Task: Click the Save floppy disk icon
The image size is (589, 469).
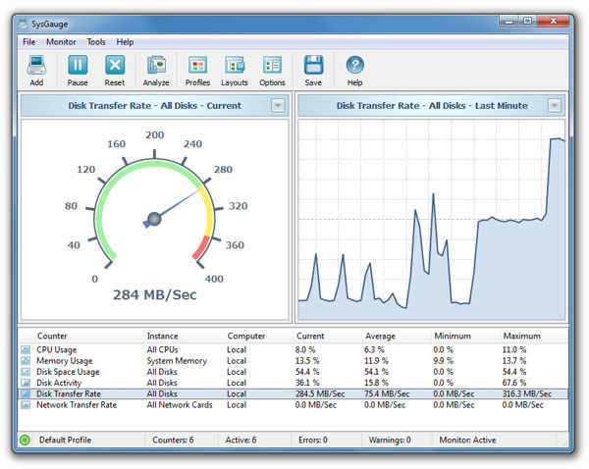Action: coord(313,65)
